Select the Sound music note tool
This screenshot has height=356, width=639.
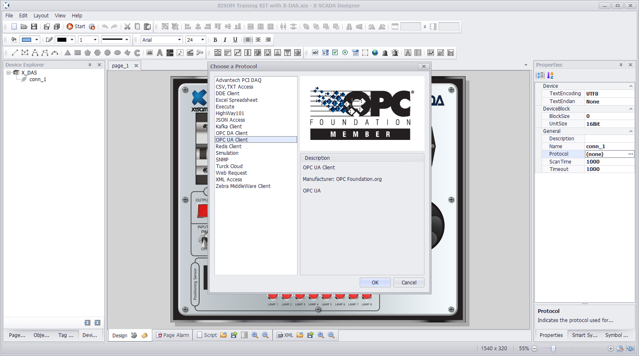tap(180, 53)
